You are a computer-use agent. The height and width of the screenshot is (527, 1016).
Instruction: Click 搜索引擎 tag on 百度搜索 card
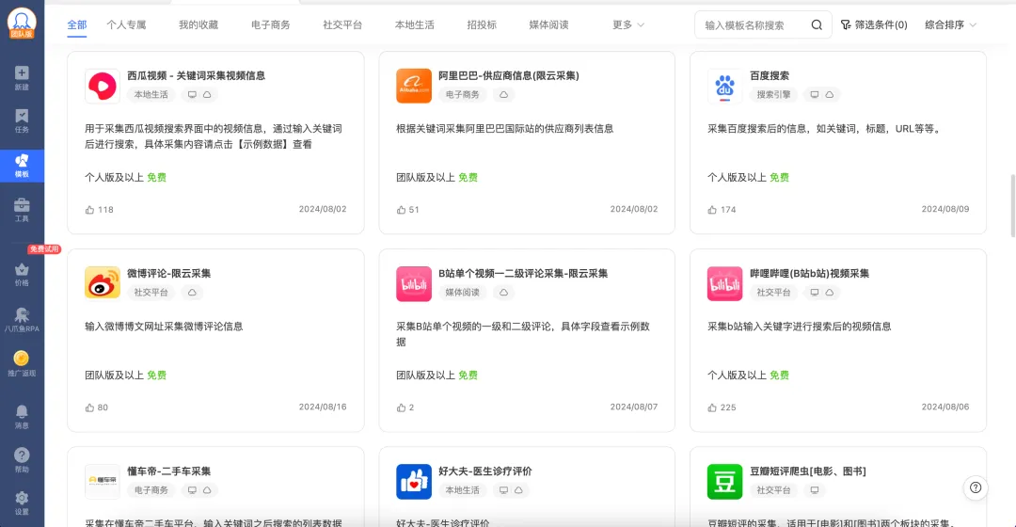(773, 95)
